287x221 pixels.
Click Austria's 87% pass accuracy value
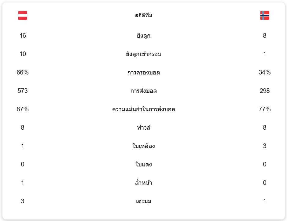pos(23,109)
